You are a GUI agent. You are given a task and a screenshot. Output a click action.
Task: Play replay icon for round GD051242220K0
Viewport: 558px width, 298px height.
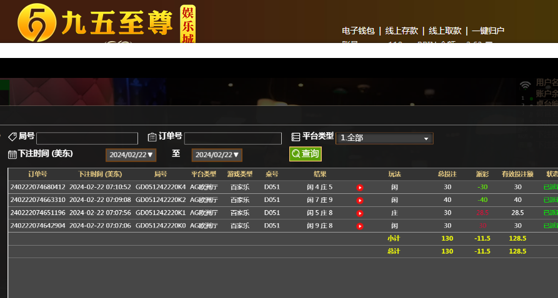pyautogui.click(x=360, y=226)
